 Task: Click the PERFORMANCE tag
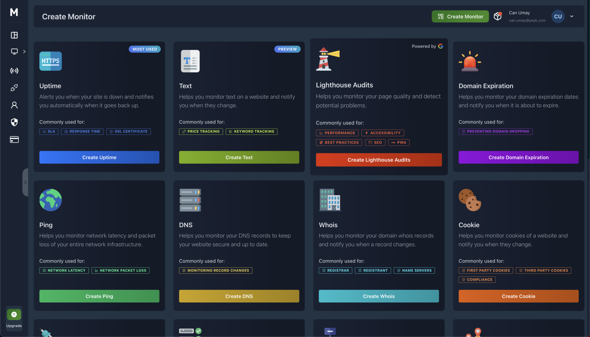[x=337, y=133]
